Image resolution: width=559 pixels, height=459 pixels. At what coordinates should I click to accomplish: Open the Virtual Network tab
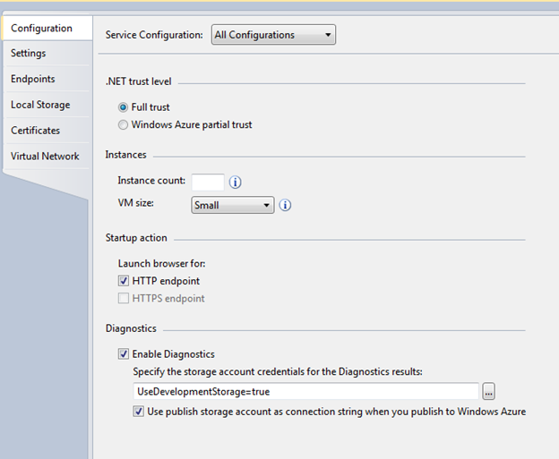(45, 157)
